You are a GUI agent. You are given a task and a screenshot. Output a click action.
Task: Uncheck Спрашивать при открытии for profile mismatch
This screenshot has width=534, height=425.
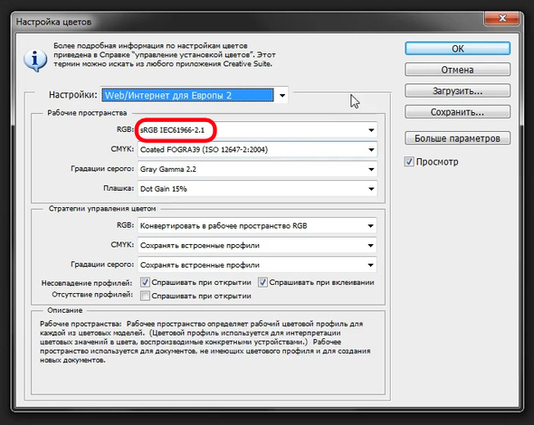[x=145, y=282]
